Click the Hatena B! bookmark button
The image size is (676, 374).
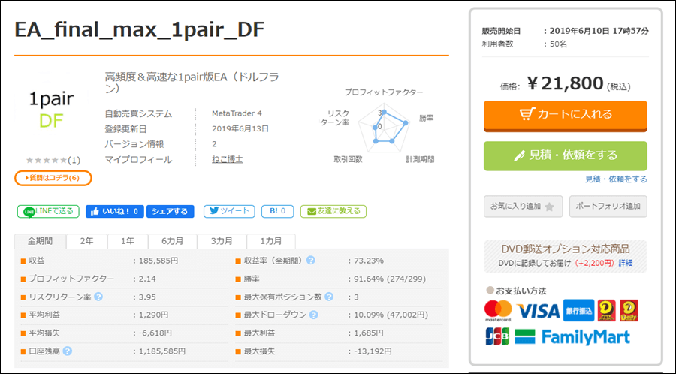(277, 211)
